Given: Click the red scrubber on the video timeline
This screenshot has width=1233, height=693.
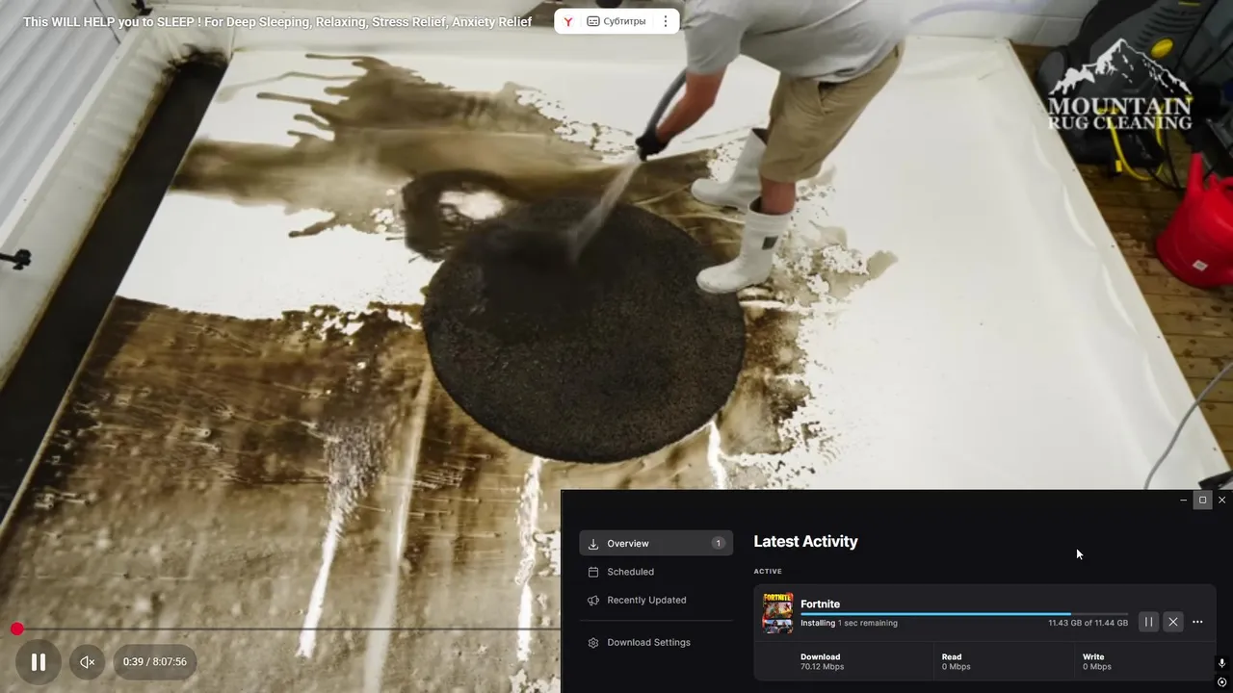Looking at the screenshot, I should pos(17,629).
